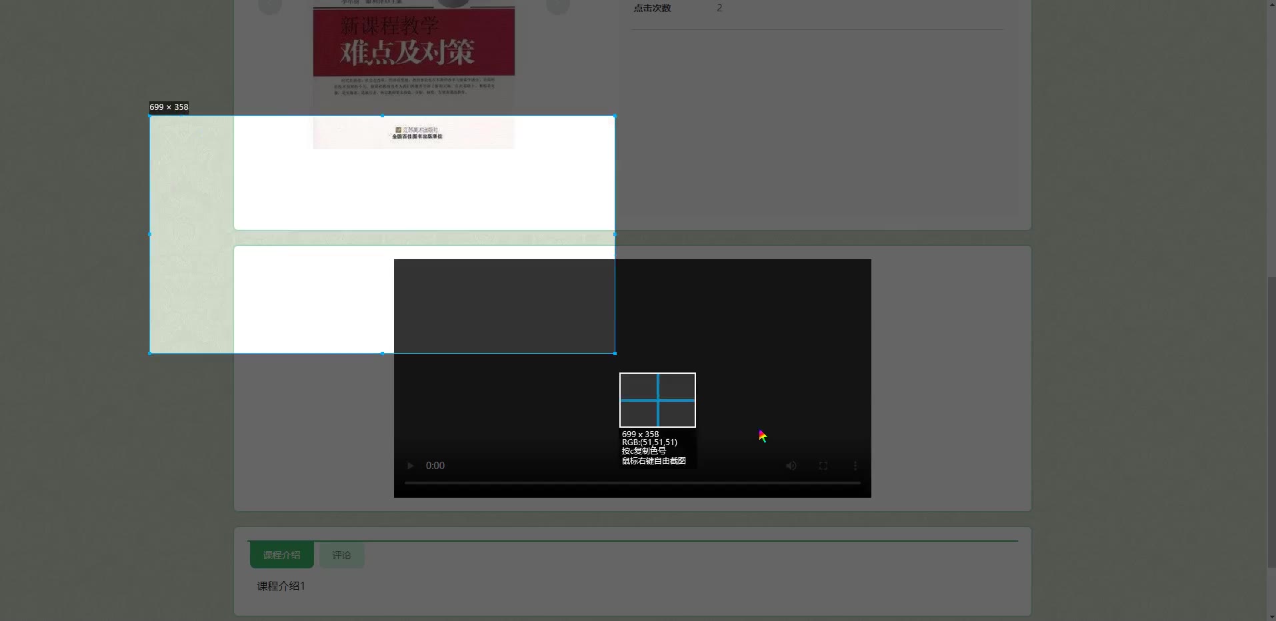Viewport: 1276px width, 621px height.
Task: Click the 0:00 video time display
Action: pos(435,466)
